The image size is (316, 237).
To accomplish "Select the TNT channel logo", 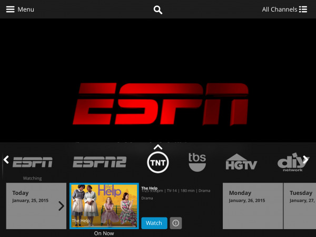I will (x=158, y=162).
